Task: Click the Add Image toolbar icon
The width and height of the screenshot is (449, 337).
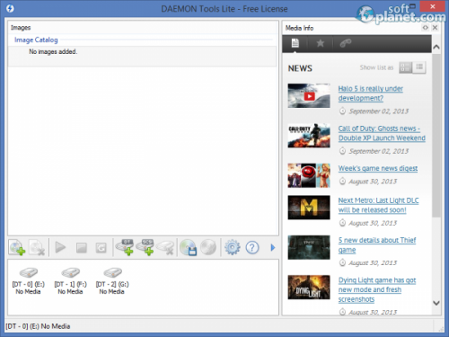Action: (17, 247)
